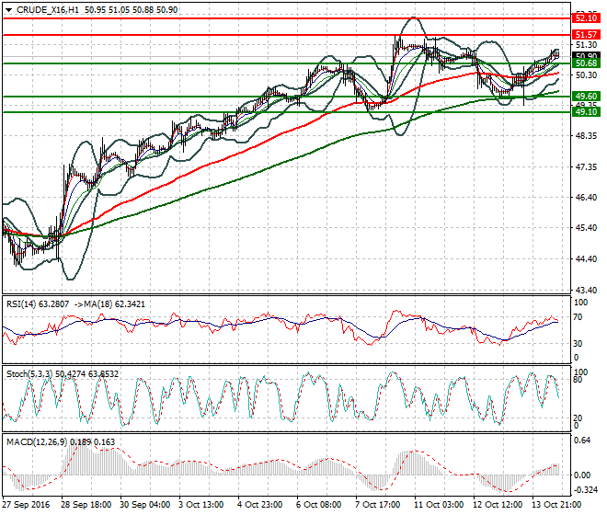Screen dimensions: 607x515
Task: Click the 43.40 price scale value
Action: pyautogui.click(x=586, y=290)
